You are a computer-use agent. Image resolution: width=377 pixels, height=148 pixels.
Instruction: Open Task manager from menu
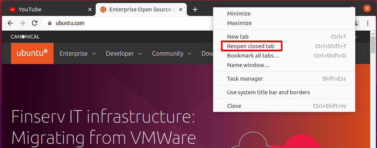pyautogui.click(x=284, y=79)
